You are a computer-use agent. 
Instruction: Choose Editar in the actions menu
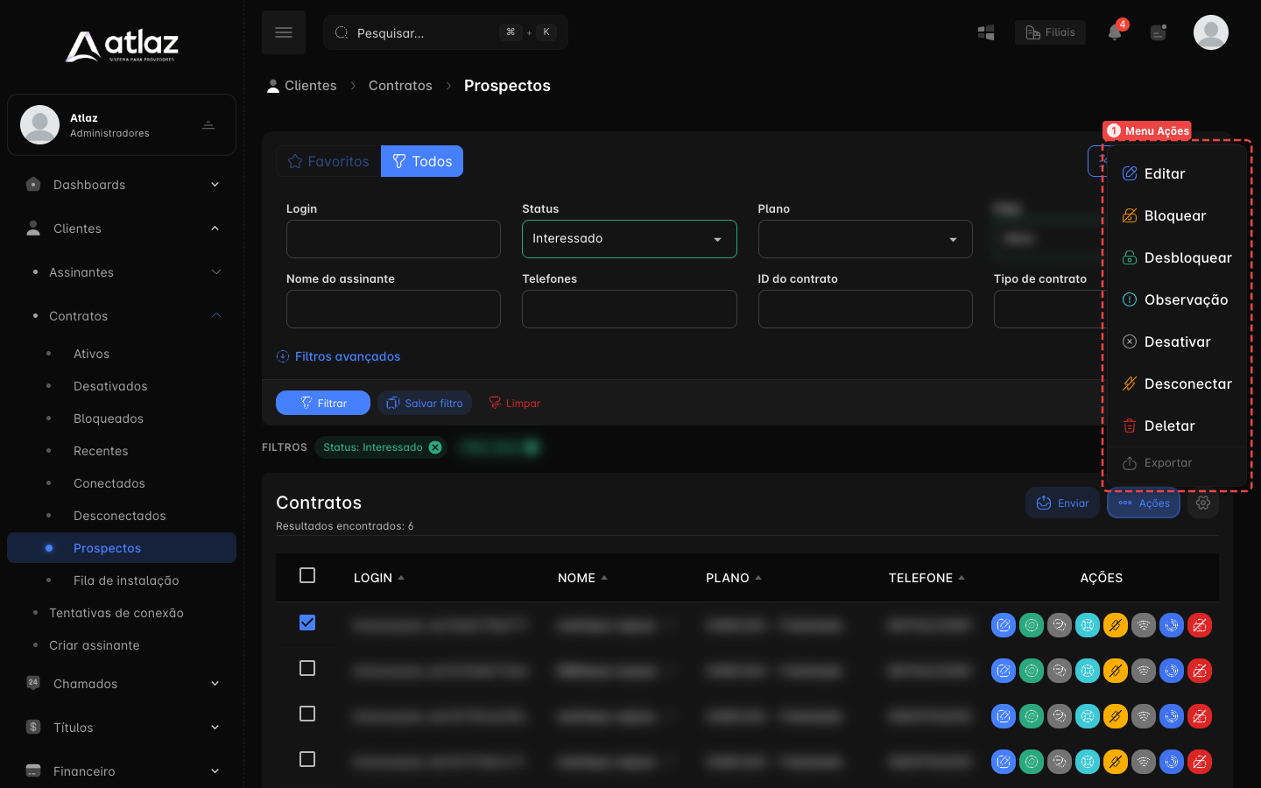[1177, 173]
